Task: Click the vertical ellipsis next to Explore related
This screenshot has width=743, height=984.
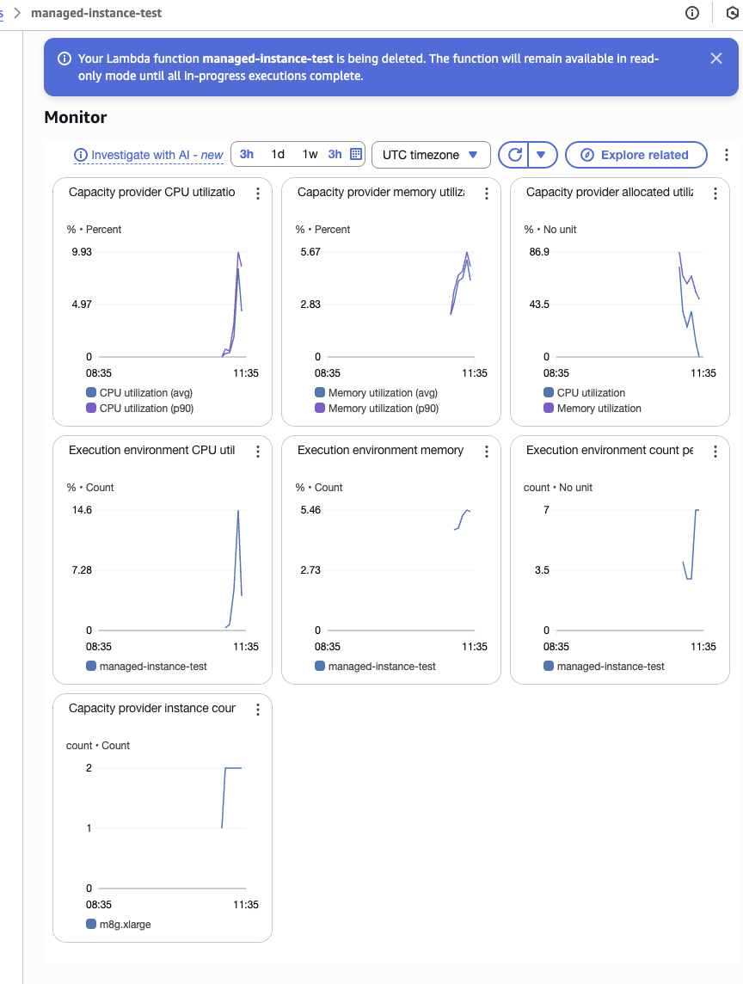Action: point(727,154)
